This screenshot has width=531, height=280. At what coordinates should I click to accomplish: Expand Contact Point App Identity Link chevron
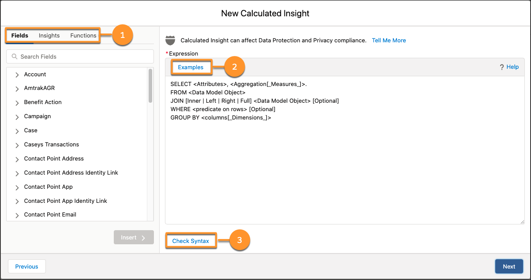click(17, 201)
